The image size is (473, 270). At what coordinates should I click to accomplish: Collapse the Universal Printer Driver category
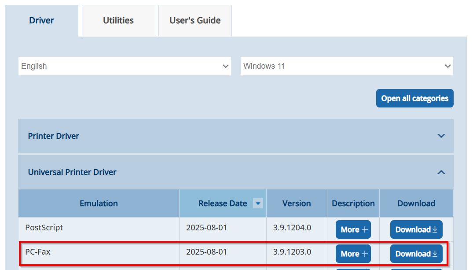(441, 172)
